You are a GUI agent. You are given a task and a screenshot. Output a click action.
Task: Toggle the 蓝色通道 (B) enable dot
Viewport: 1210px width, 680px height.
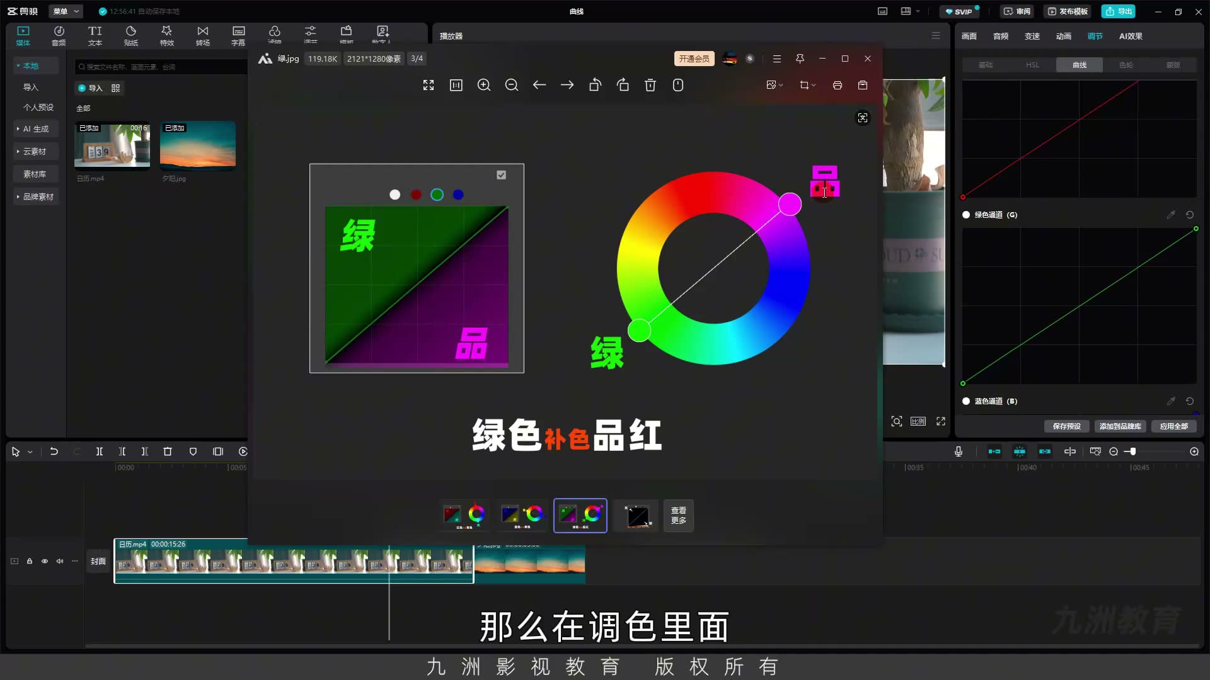coord(966,401)
